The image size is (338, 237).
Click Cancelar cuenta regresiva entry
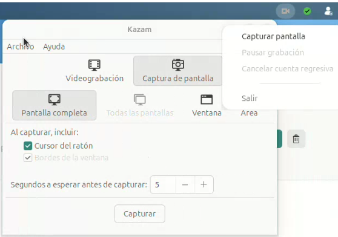(x=287, y=68)
